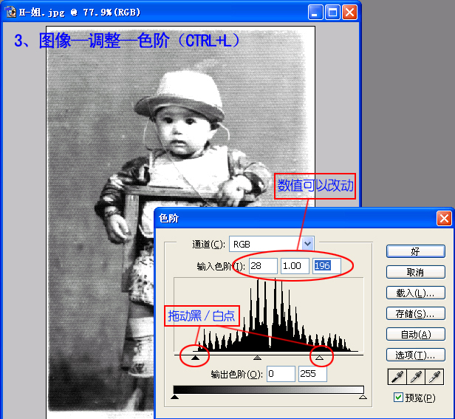Image resolution: width=455 pixels, height=419 pixels.
Task: Click the output gradient bar
Action: click(268, 389)
